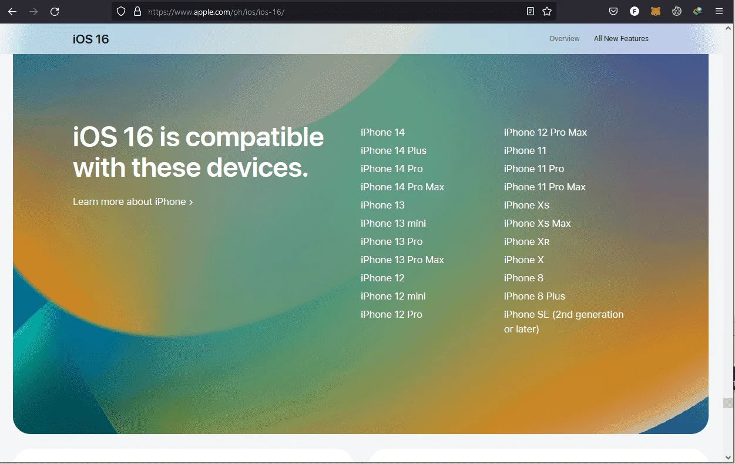Click the text iPhone 13

382,205
